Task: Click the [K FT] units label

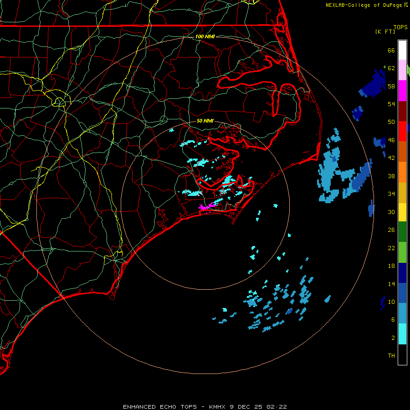Action: 385,31
